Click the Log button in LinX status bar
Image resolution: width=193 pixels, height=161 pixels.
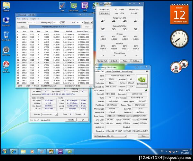(x=91, y=86)
